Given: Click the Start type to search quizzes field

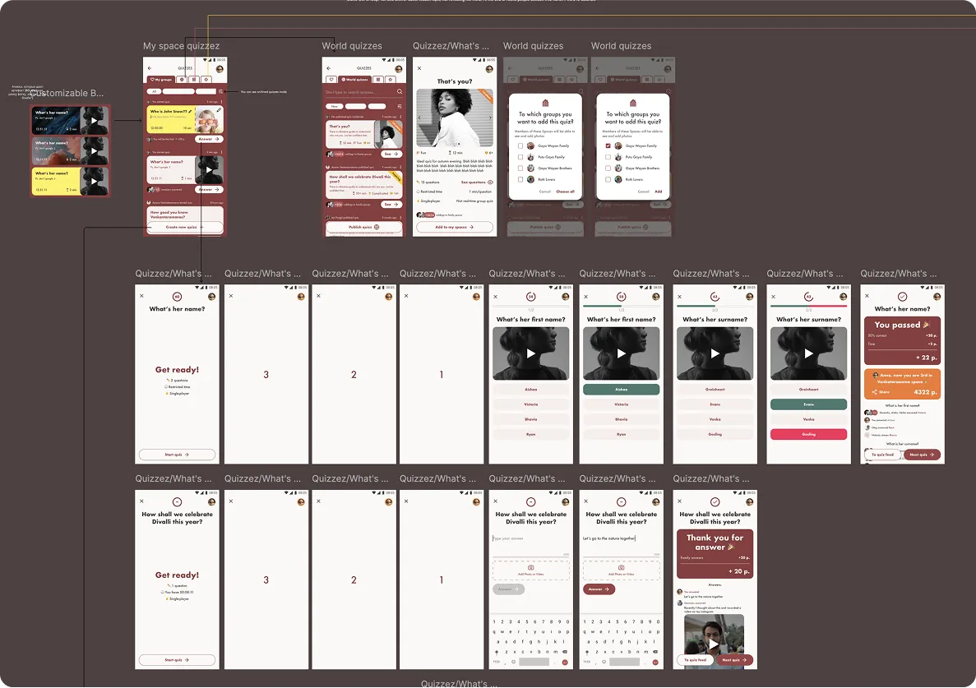Looking at the screenshot, I should tap(355, 91).
